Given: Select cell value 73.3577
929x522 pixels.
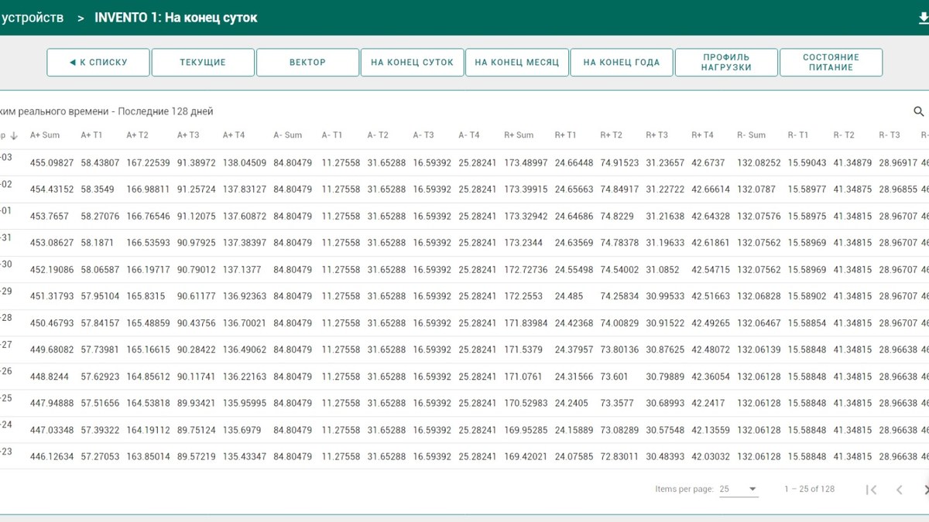Looking at the screenshot, I should [x=617, y=403].
